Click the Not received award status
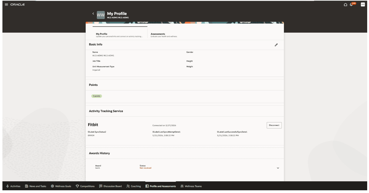Image resolution: width=369 pixels, height=193 pixels. [145, 168]
